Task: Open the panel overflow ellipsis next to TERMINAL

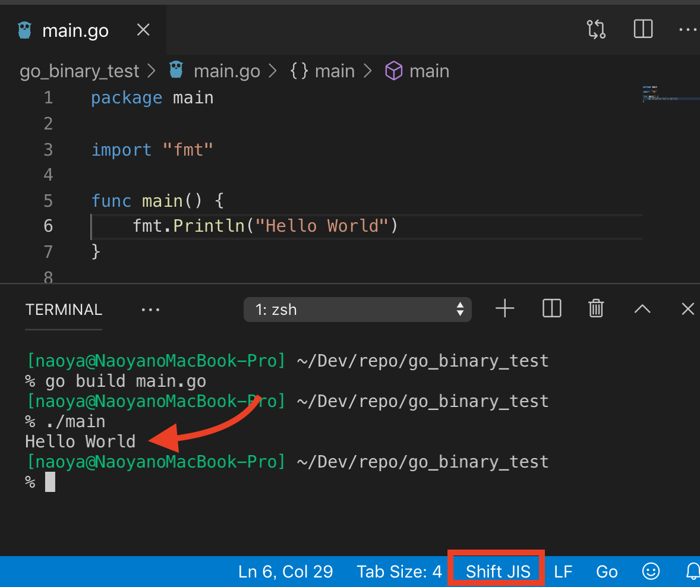Action: 150,310
